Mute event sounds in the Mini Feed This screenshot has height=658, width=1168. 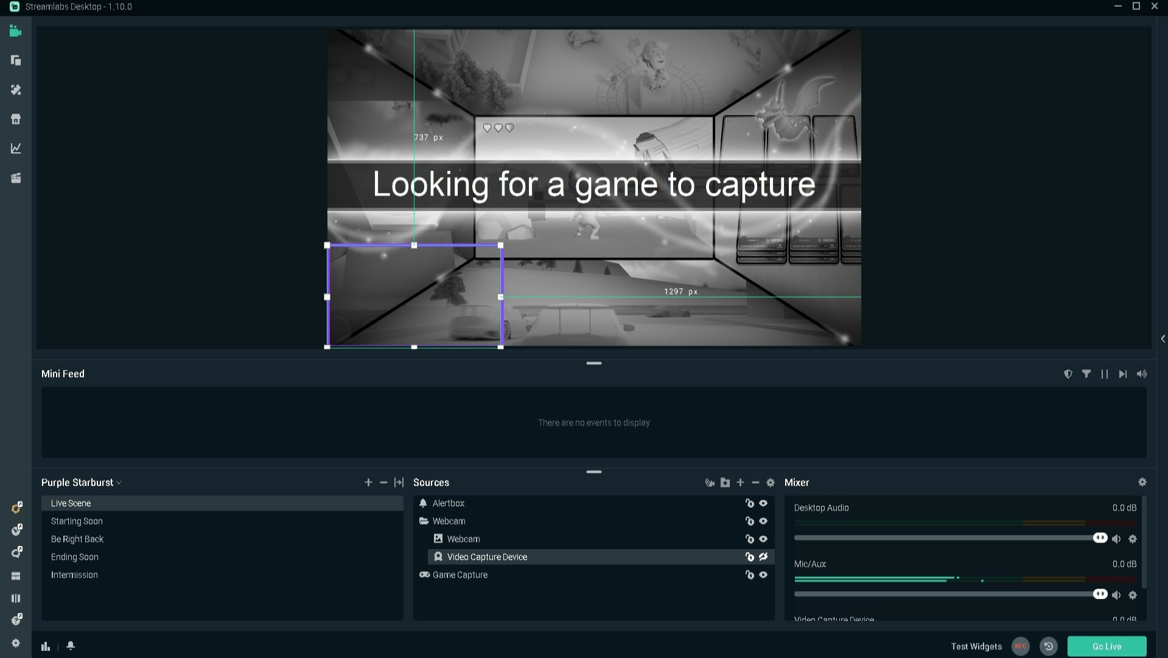1142,374
